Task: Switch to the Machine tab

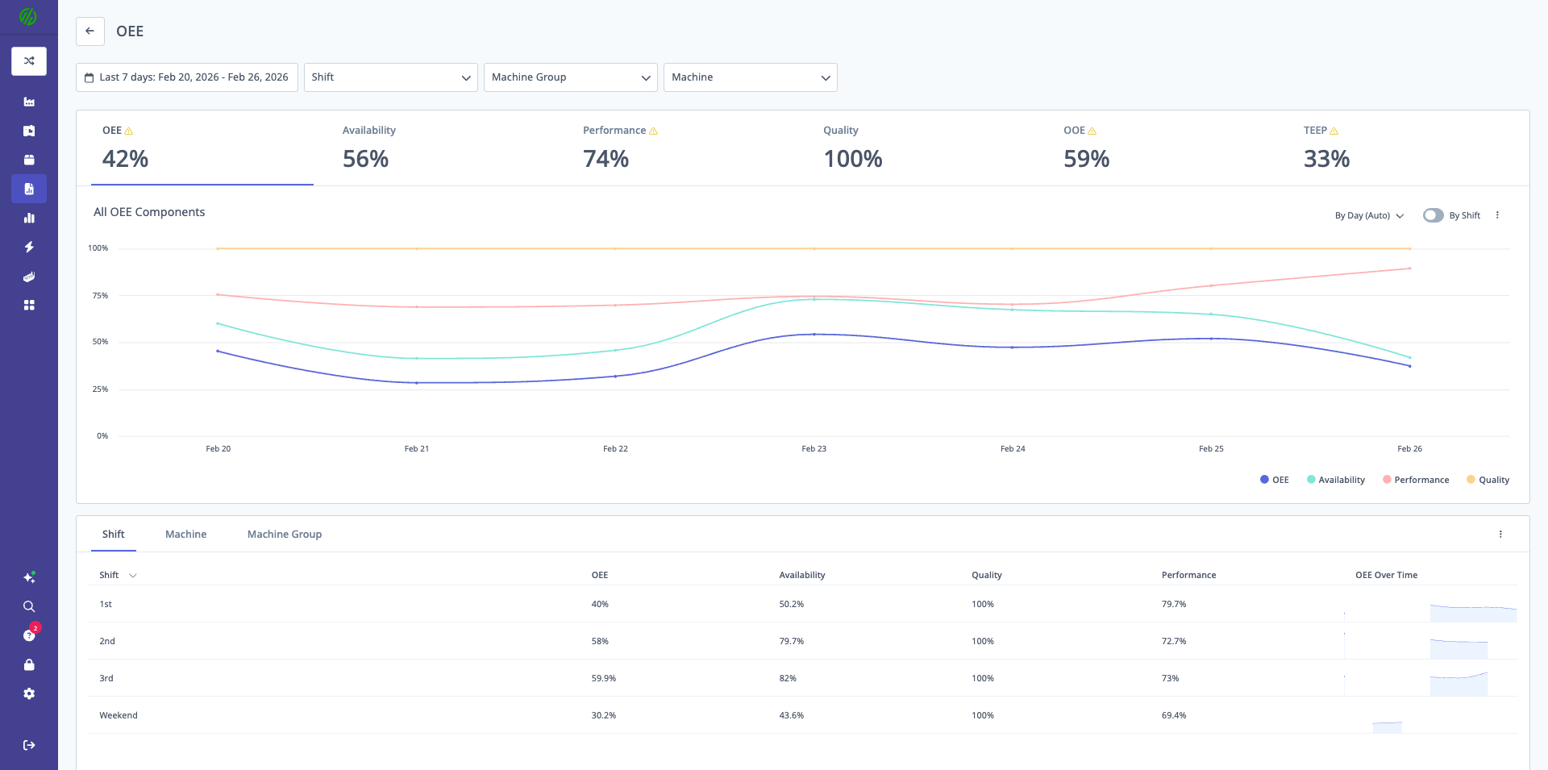Action: [185, 535]
